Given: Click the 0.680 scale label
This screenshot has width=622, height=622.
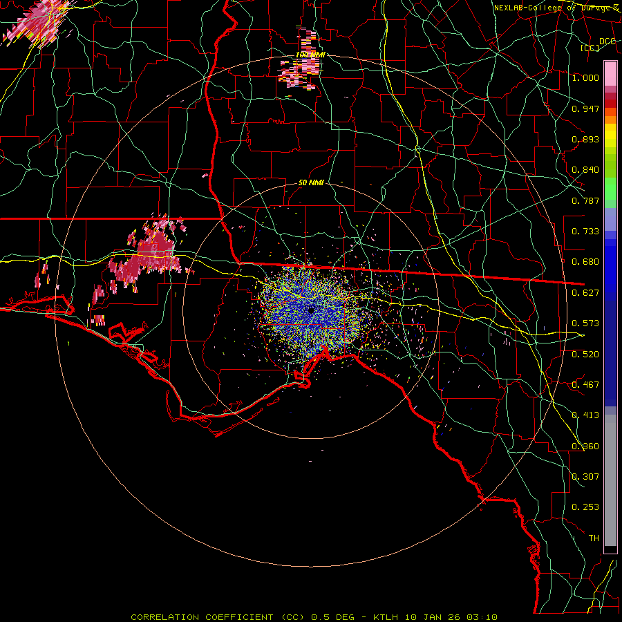Looking at the screenshot, I should tap(585, 262).
